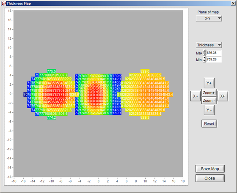The height and width of the screenshot is (193, 237).
Task: Click the red center of the middle wafer
Action: (x=96, y=95)
